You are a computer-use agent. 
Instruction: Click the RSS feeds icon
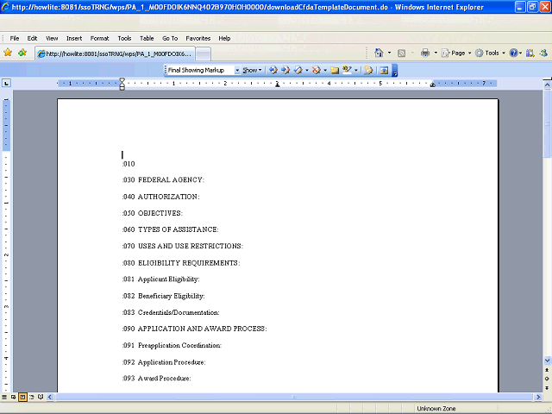click(401, 53)
